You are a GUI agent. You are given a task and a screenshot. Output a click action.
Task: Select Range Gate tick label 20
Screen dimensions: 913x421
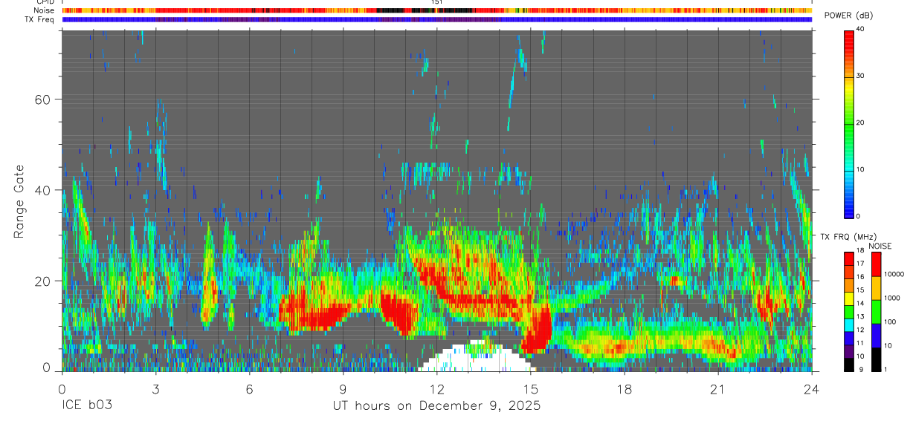(x=42, y=280)
